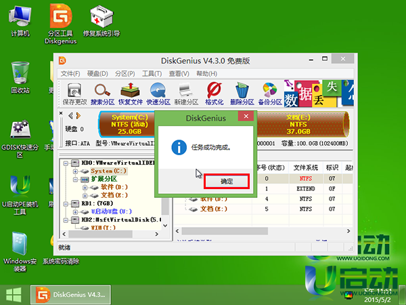Click partition table scroll right arrow
The height and width of the screenshot is (305, 406).
[348, 231]
